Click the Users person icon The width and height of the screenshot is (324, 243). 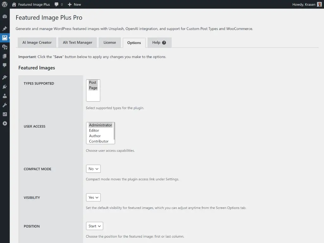point(5,96)
